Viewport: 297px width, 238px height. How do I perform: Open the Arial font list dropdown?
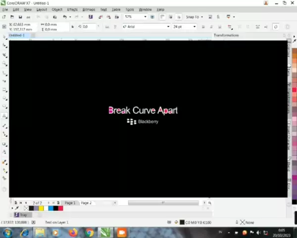click(x=168, y=27)
